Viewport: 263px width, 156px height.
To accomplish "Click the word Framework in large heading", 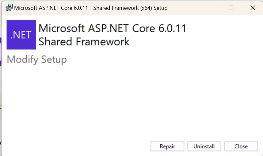I will tap(102, 42).
